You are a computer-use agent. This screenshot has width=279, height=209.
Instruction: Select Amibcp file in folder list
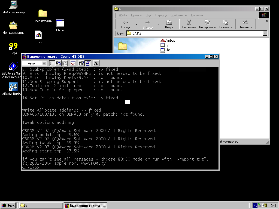coord(170,41)
